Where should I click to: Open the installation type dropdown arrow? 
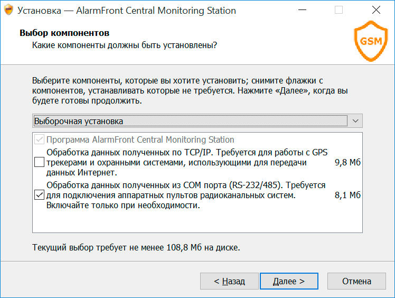[355, 121]
